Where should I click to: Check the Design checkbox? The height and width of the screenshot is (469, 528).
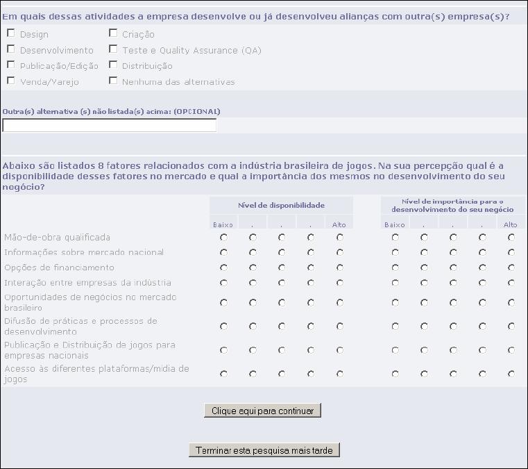coord(10,33)
